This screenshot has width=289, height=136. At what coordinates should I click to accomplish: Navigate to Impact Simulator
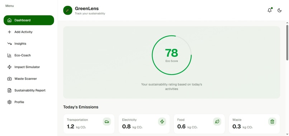tap(29, 67)
